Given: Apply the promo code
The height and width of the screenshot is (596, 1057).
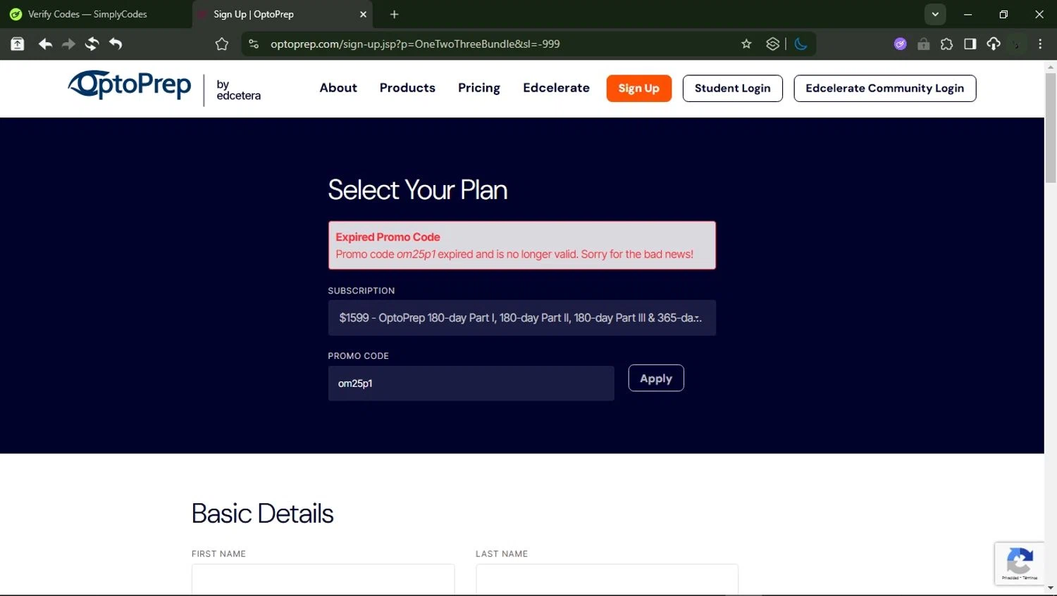Looking at the screenshot, I should [656, 379].
